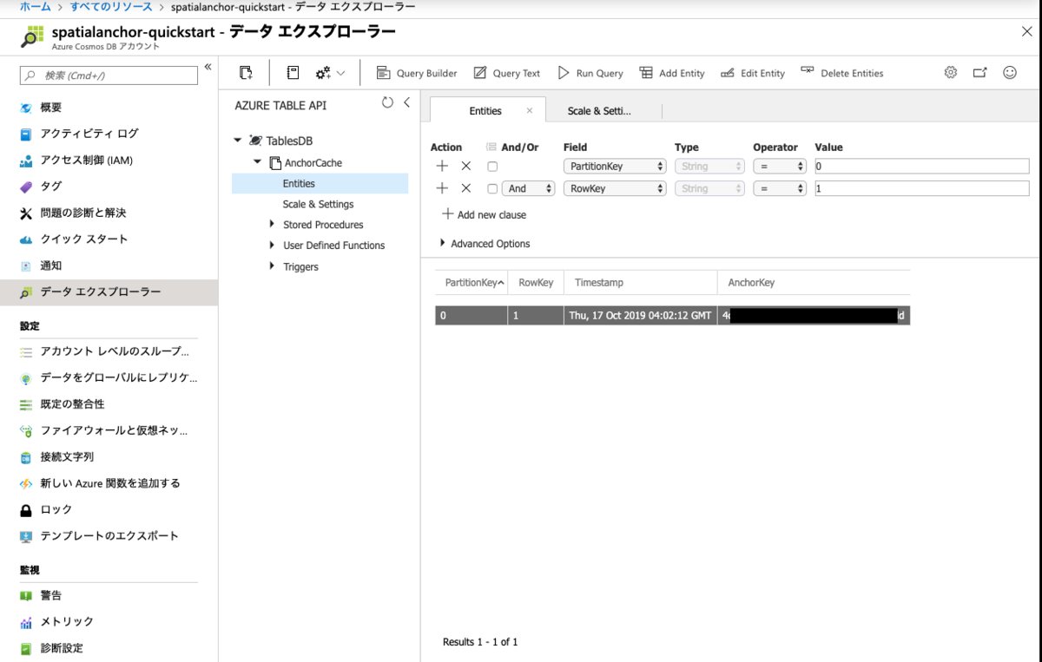
Task: Click Delete Entities
Action: 842,73
